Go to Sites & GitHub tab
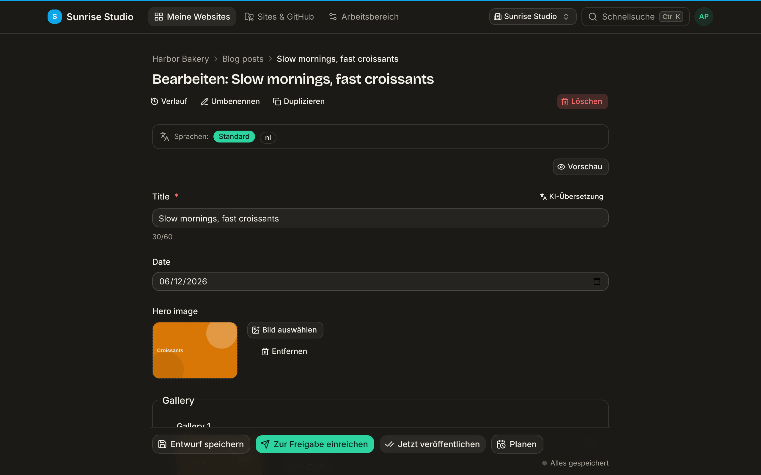 pyautogui.click(x=279, y=17)
